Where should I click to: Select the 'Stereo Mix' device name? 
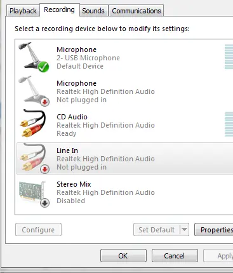pyautogui.click(x=74, y=184)
